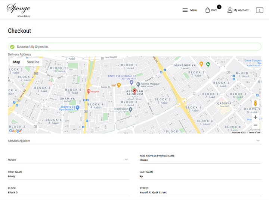
Task: Click the Abdullah Al Salem dropdown chevron
Action: tap(258, 141)
